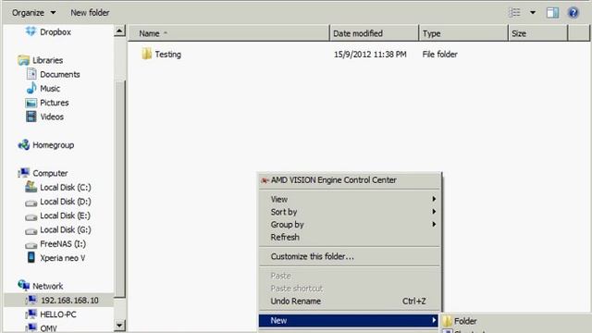
Task: Select the Network icon
Action: click(23, 286)
